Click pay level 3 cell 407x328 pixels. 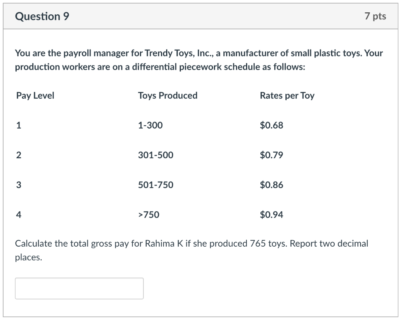(18, 185)
